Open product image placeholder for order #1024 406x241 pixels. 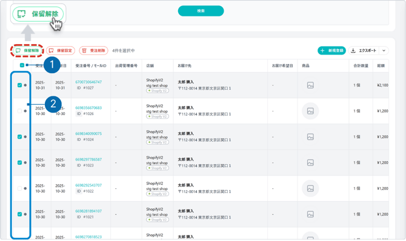tap(310, 137)
